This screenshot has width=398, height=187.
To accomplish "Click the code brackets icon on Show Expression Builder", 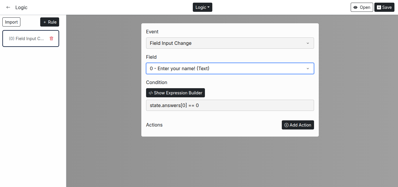I will pos(151,93).
